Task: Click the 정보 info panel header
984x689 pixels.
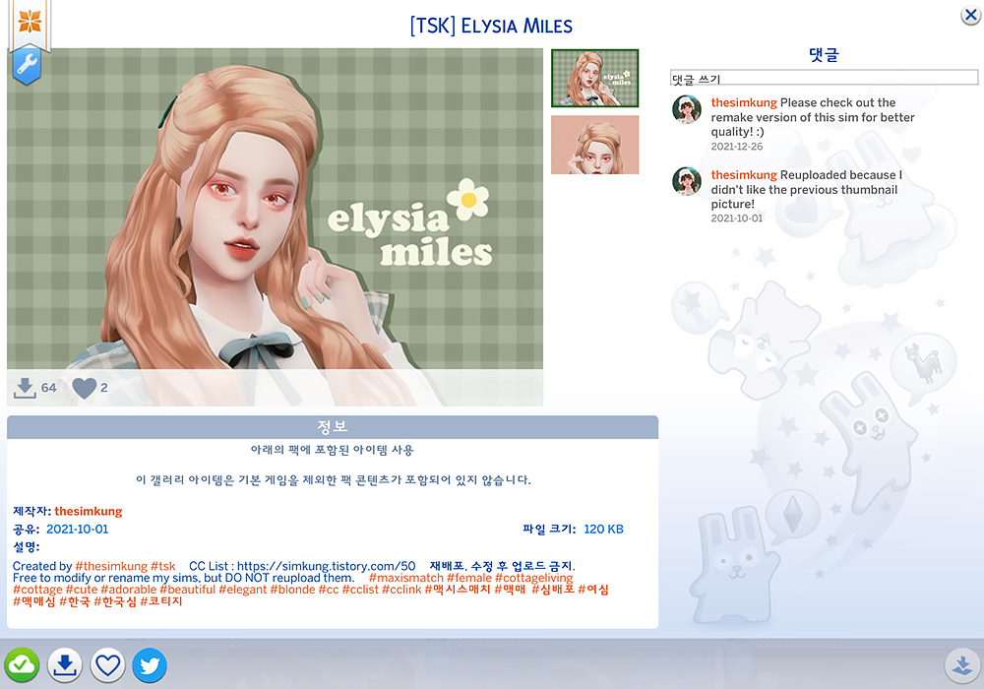Action: pos(333,427)
